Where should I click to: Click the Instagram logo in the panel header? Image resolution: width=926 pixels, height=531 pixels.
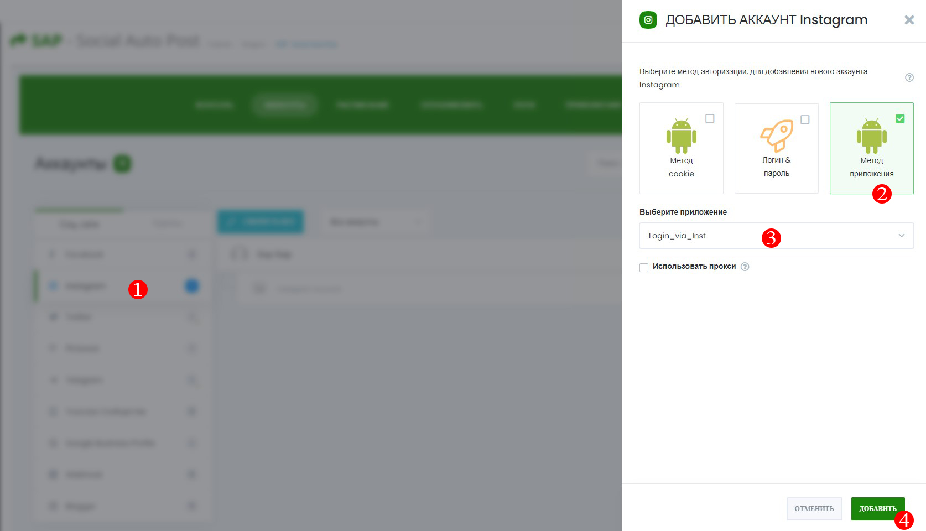pyautogui.click(x=648, y=20)
